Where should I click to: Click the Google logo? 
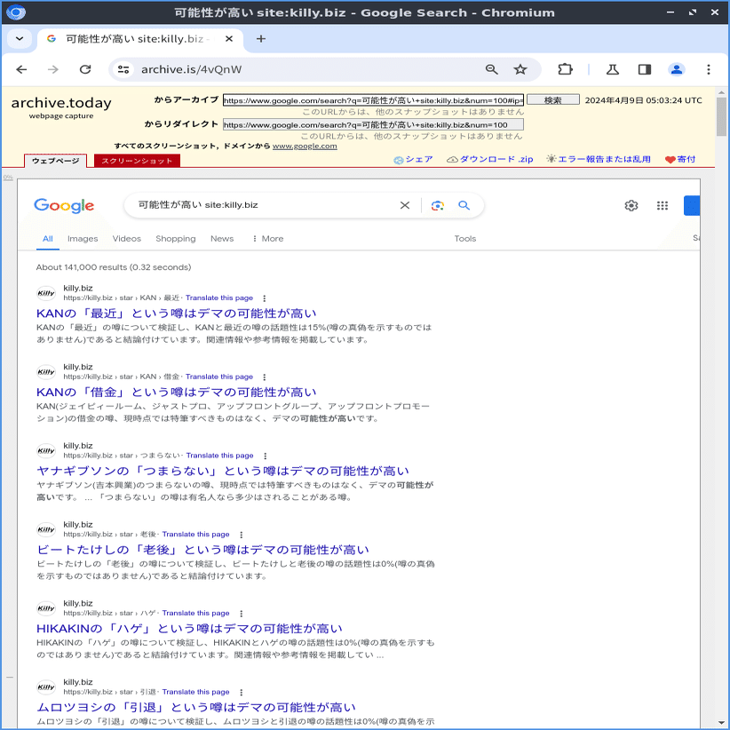[x=64, y=205]
